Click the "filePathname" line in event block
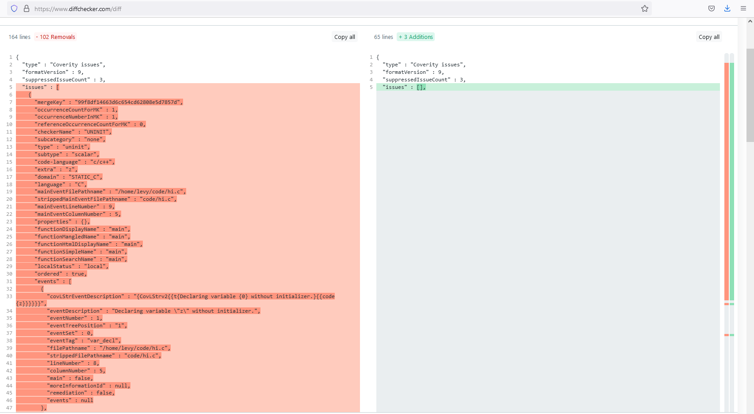This screenshot has width=754, height=414. pos(108,348)
